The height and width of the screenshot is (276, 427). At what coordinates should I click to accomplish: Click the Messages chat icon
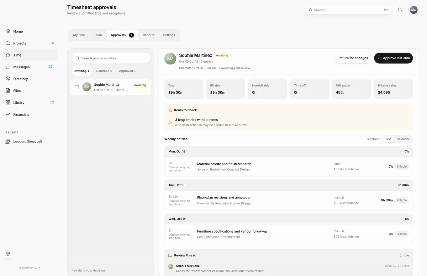click(8, 67)
